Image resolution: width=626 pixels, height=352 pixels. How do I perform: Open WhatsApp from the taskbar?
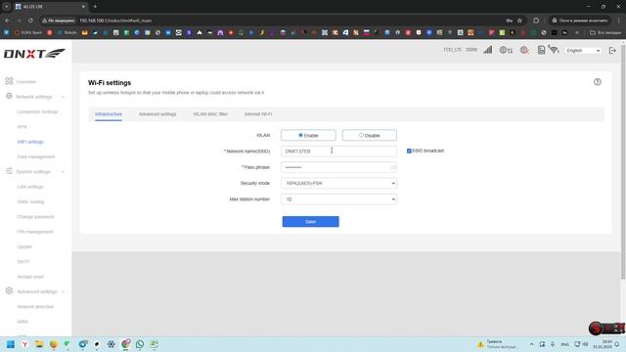140,344
